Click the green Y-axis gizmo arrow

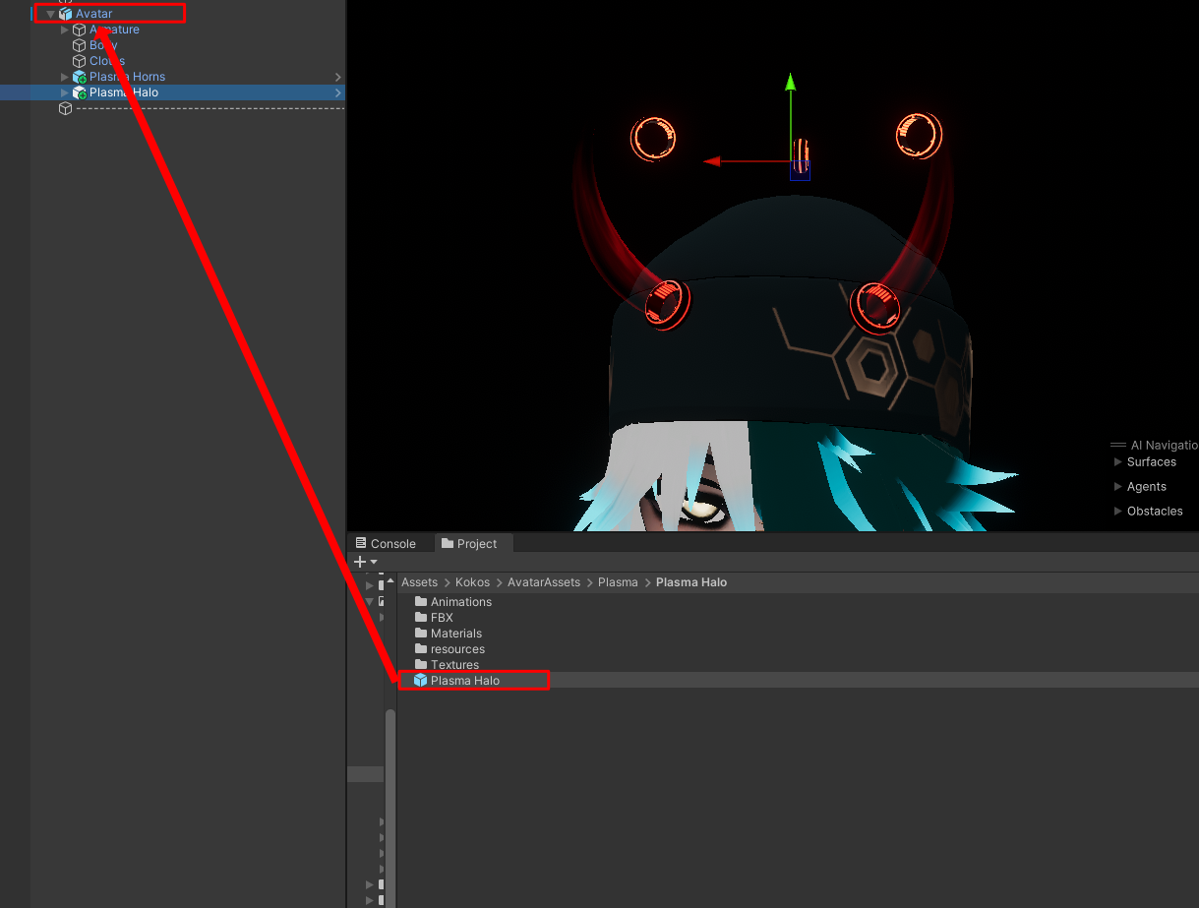coord(790,85)
